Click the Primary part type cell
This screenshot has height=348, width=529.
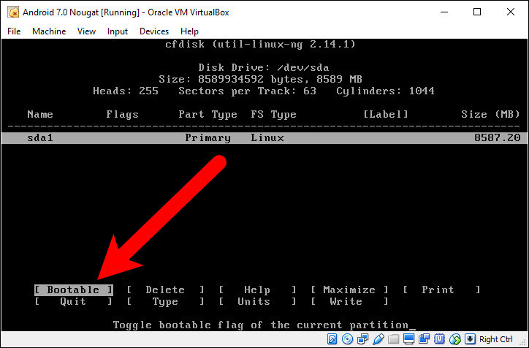(208, 137)
